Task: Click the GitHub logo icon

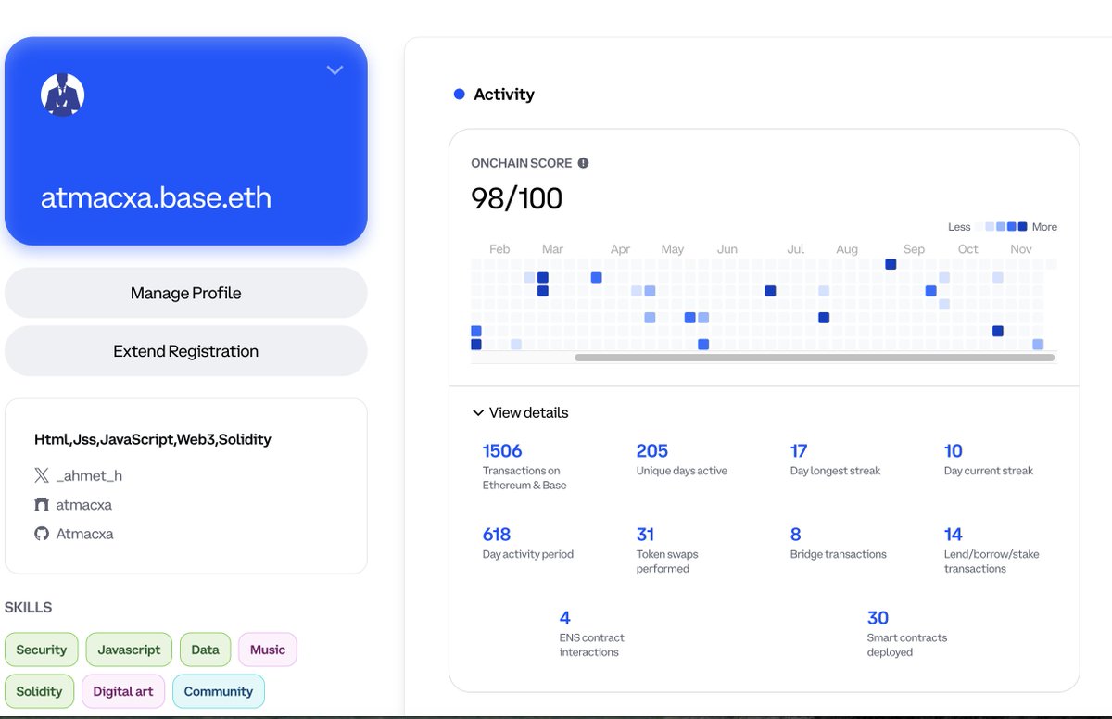Action: tap(41, 534)
